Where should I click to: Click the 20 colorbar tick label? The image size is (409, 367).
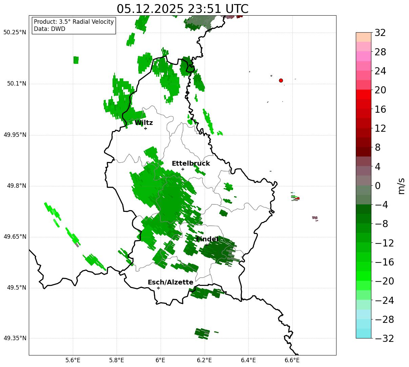[380, 90]
